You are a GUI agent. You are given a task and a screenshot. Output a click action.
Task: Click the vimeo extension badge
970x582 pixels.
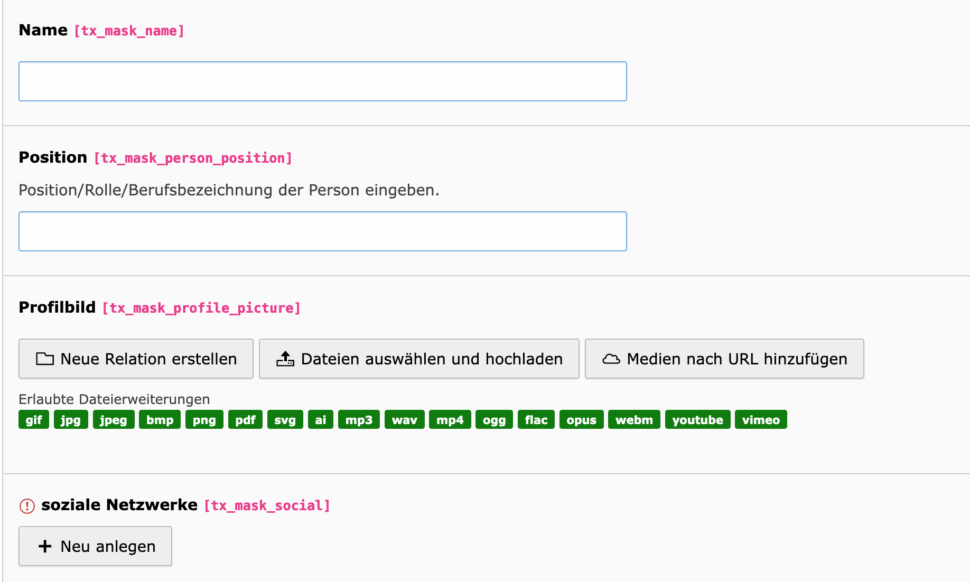[761, 420]
